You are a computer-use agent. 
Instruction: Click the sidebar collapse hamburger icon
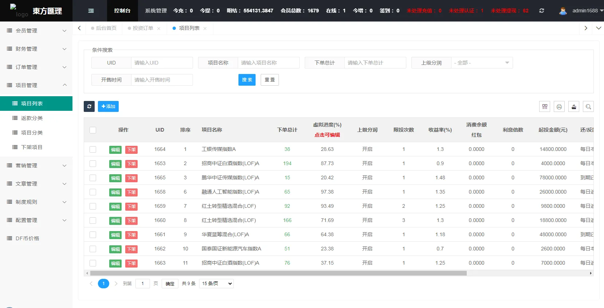tap(91, 11)
